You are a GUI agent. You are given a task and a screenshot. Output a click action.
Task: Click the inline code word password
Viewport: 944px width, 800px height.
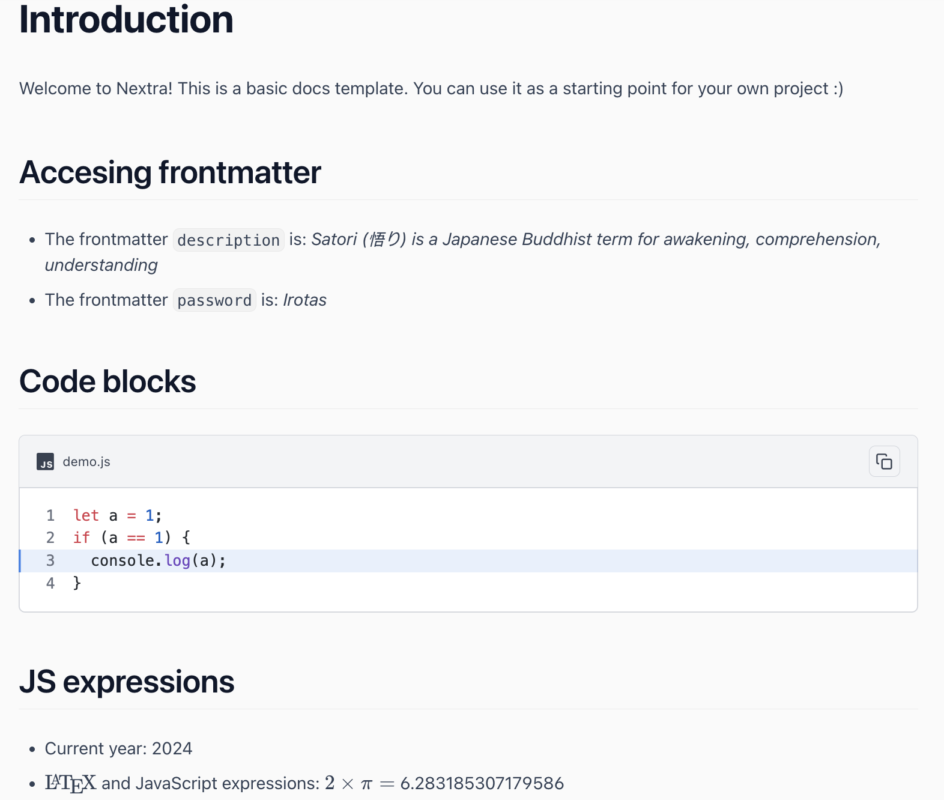pos(214,300)
